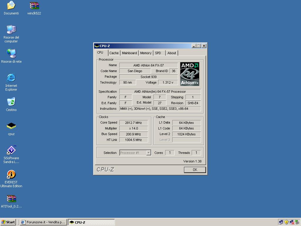Click the CPU-Z window title bar text
The height and width of the screenshot is (226, 301).
click(x=105, y=46)
